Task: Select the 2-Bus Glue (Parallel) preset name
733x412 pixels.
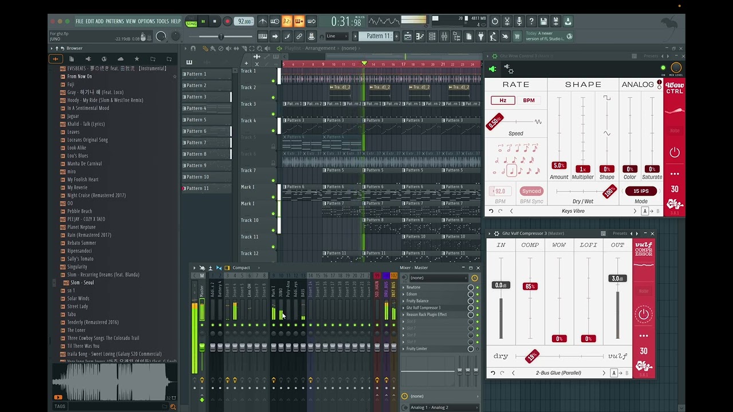Action: pyautogui.click(x=558, y=373)
